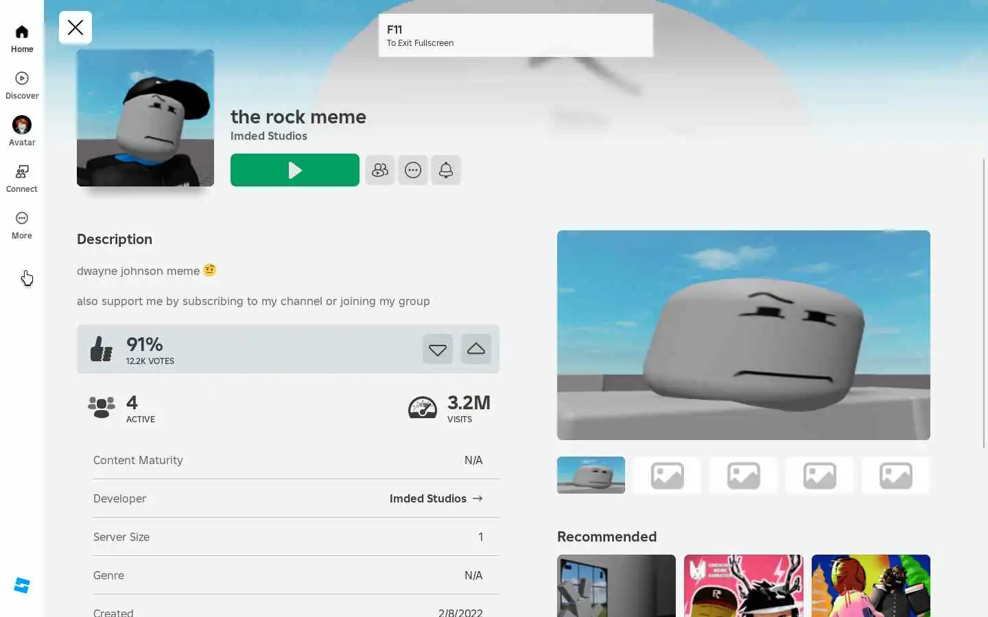
Task: Click the invite friends icon button
Action: click(380, 170)
